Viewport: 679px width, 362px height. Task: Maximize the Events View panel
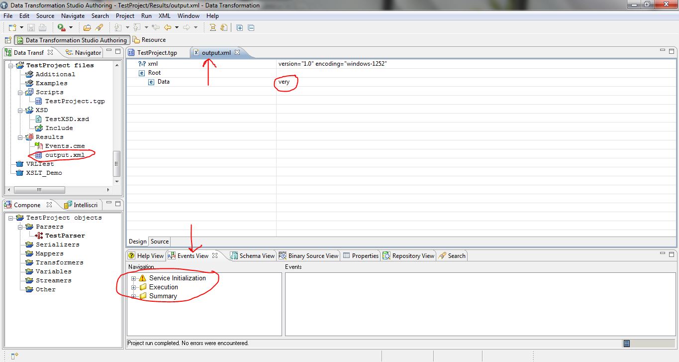point(673,255)
